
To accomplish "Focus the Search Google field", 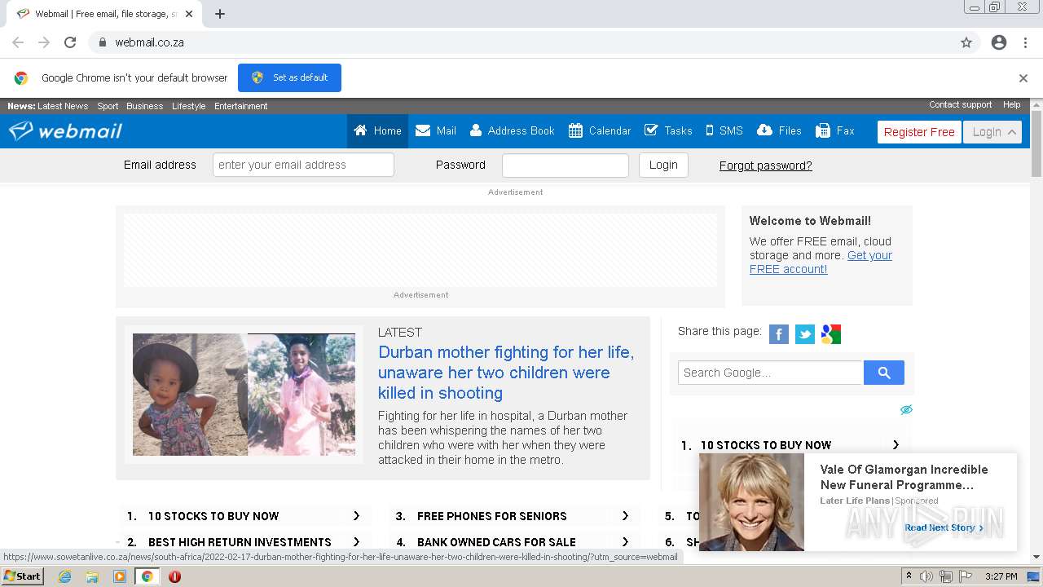I will [x=771, y=373].
